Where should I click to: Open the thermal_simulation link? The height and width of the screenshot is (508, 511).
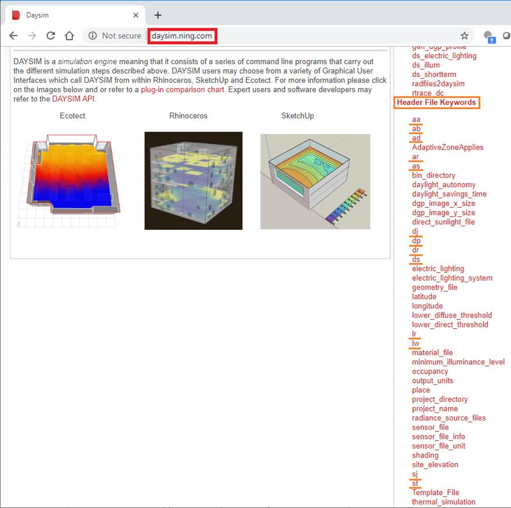point(443,502)
